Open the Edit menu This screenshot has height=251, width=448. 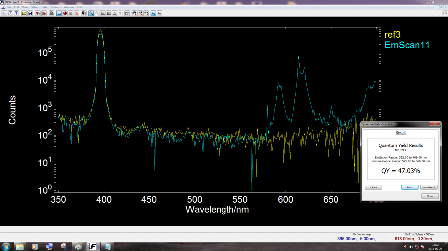coord(16,7)
